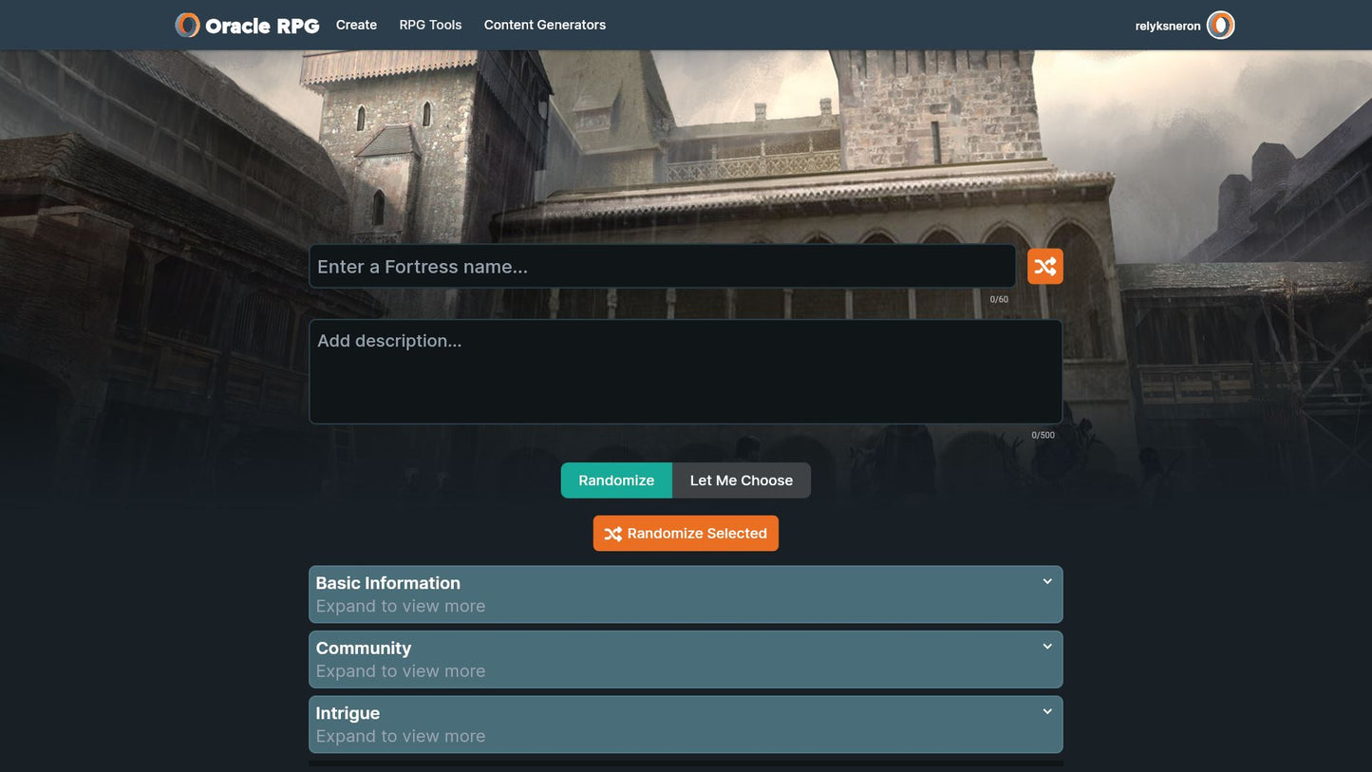Click into the Add description text area

tap(685, 371)
